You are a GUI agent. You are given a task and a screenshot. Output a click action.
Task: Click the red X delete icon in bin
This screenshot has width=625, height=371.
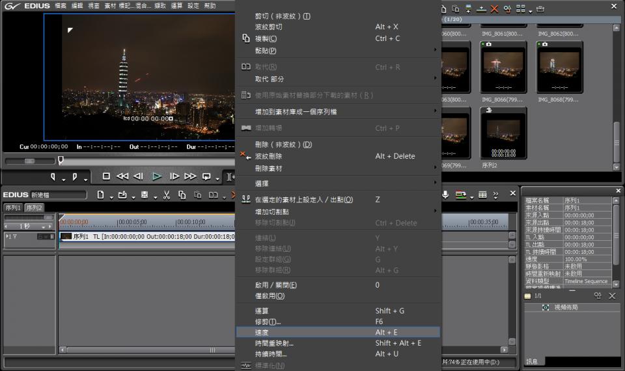[x=494, y=8]
